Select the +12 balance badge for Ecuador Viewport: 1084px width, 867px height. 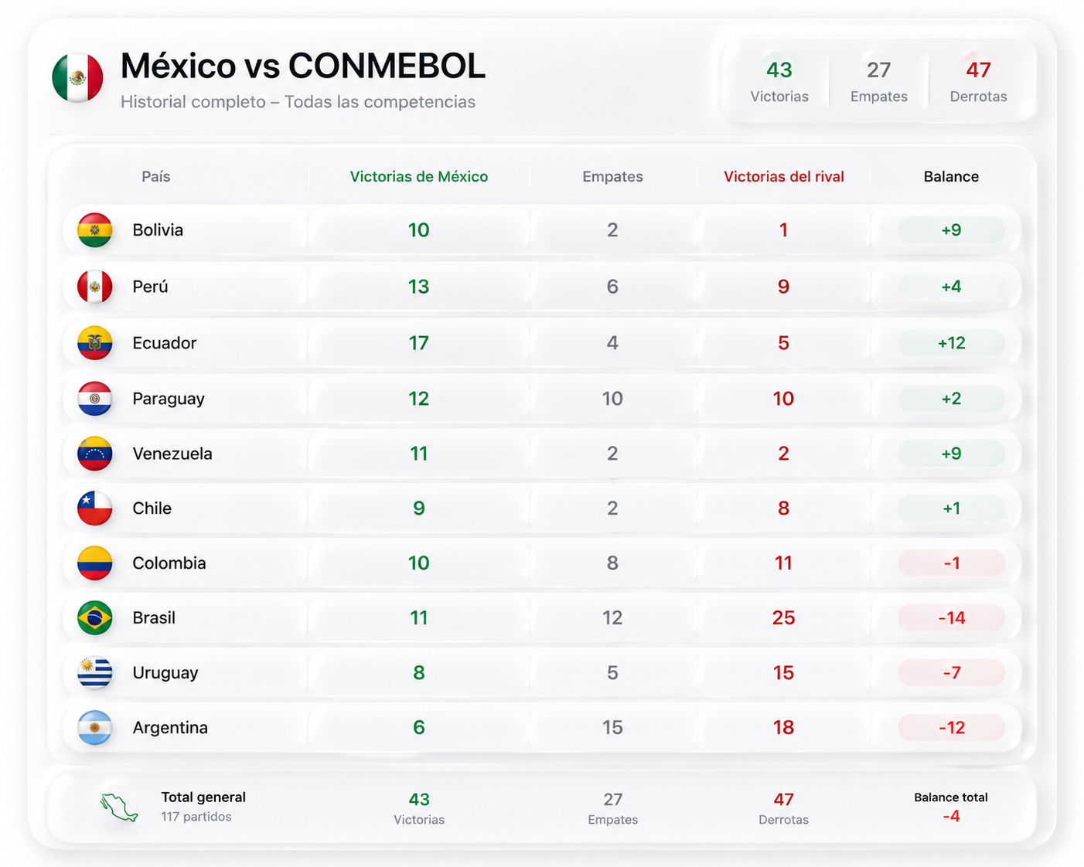(x=951, y=343)
